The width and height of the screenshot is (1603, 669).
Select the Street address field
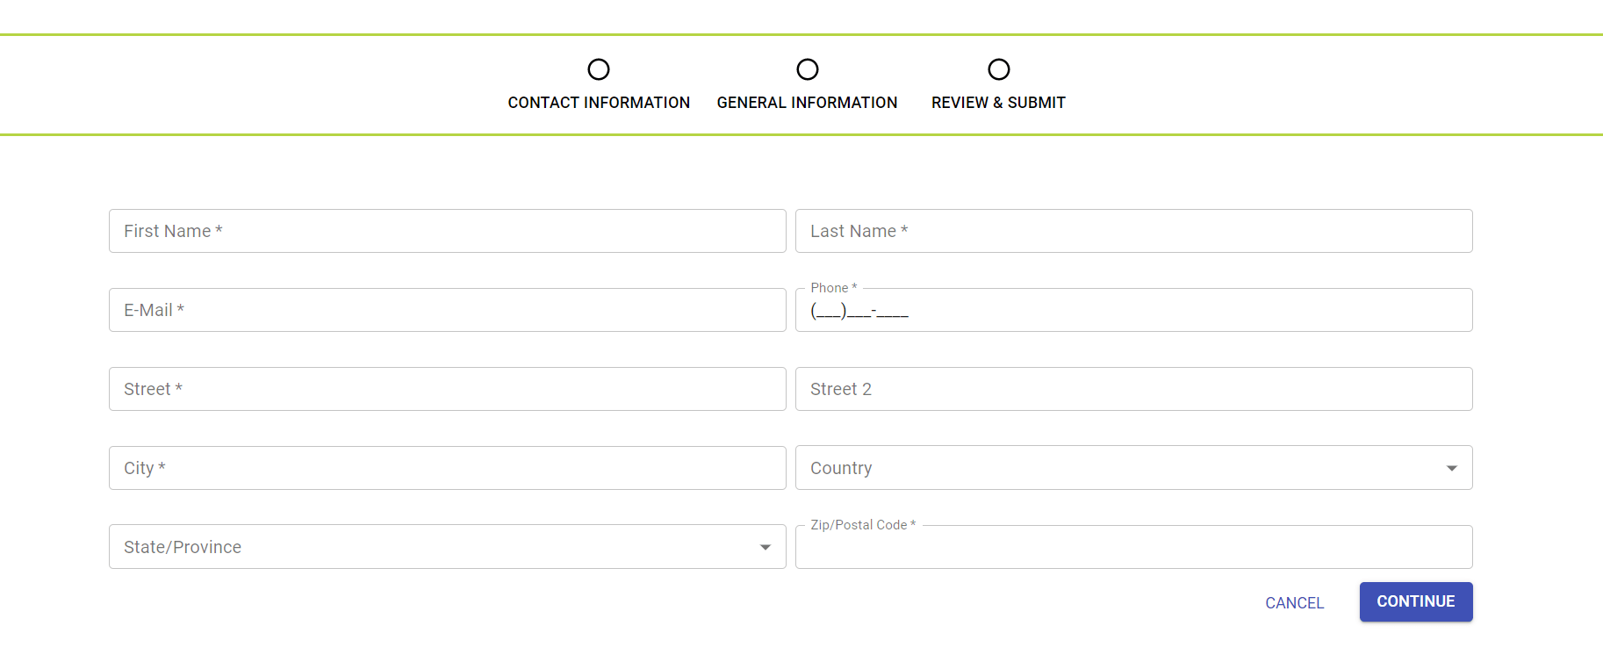(x=447, y=389)
